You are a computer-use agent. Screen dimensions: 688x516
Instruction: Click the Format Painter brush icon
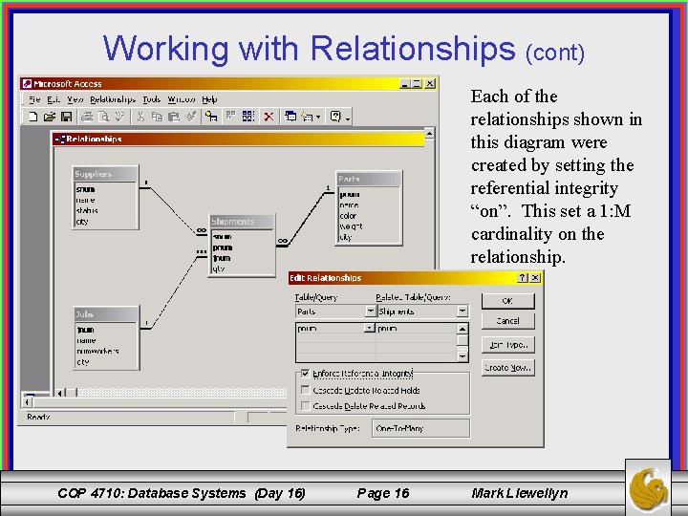[190, 117]
